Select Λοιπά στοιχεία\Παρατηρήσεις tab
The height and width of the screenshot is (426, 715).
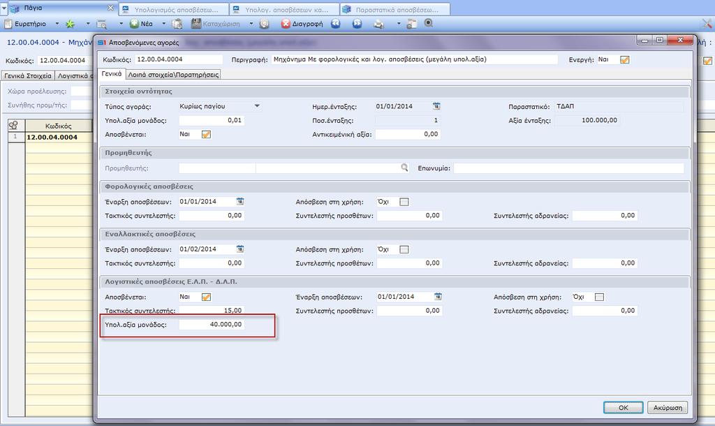click(173, 74)
